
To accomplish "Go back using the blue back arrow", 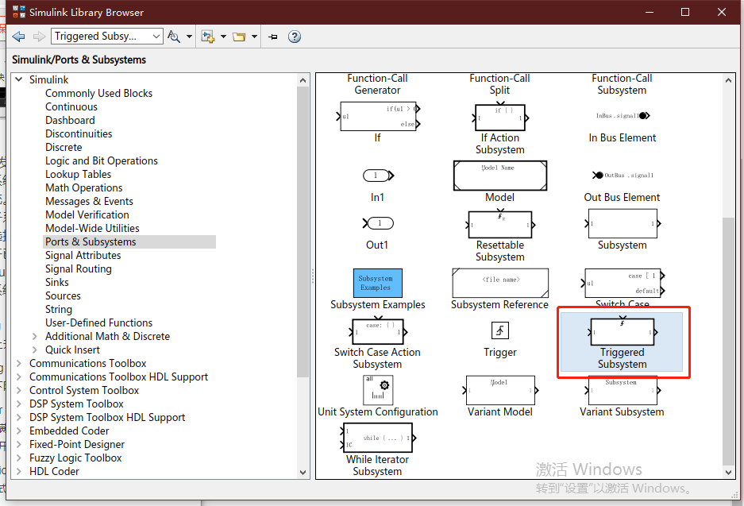I will pos(18,37).
